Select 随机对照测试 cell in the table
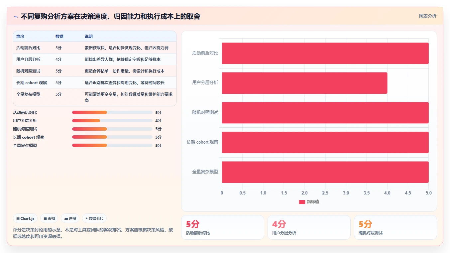This screenshot has width=450, height=253. (28, 71)
